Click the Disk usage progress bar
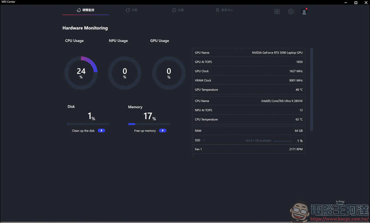The image size is (370, 223). [x=88, y=124]
